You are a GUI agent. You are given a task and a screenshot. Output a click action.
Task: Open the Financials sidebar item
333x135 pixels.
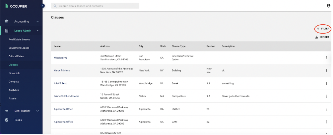tap(15, 73)
